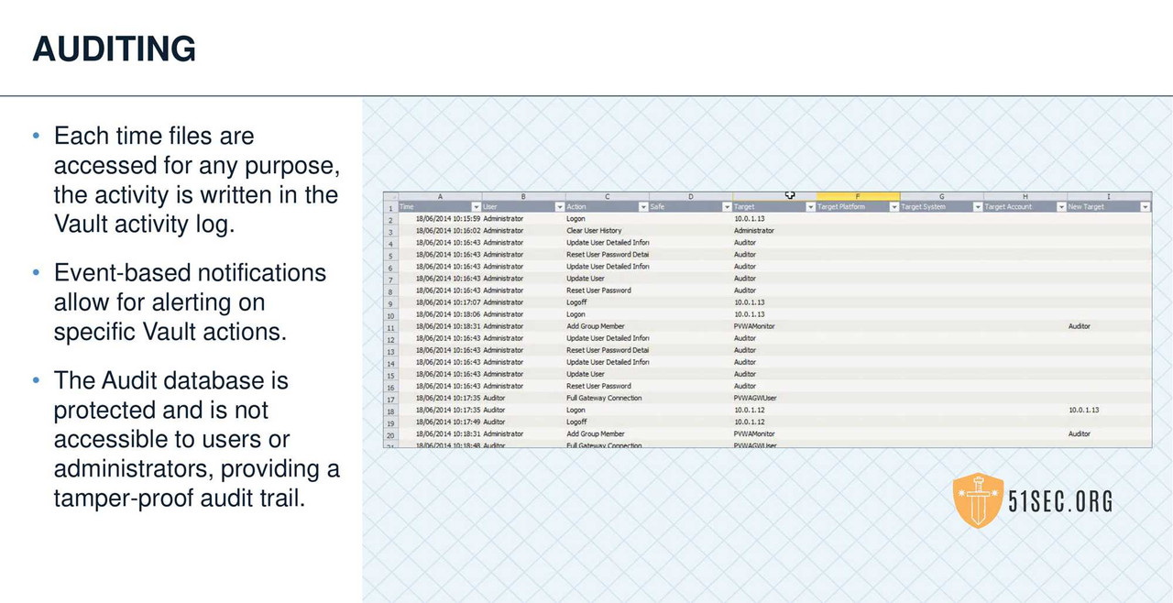The image size is (1173, 603).
Task: Click the 10:16:02 timestamp cell
Action: point(448,231)
